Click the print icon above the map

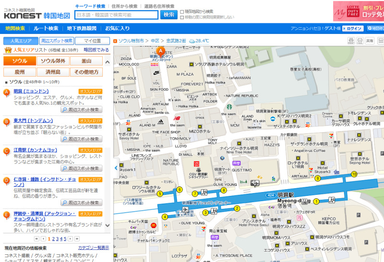tap(351, 41)
